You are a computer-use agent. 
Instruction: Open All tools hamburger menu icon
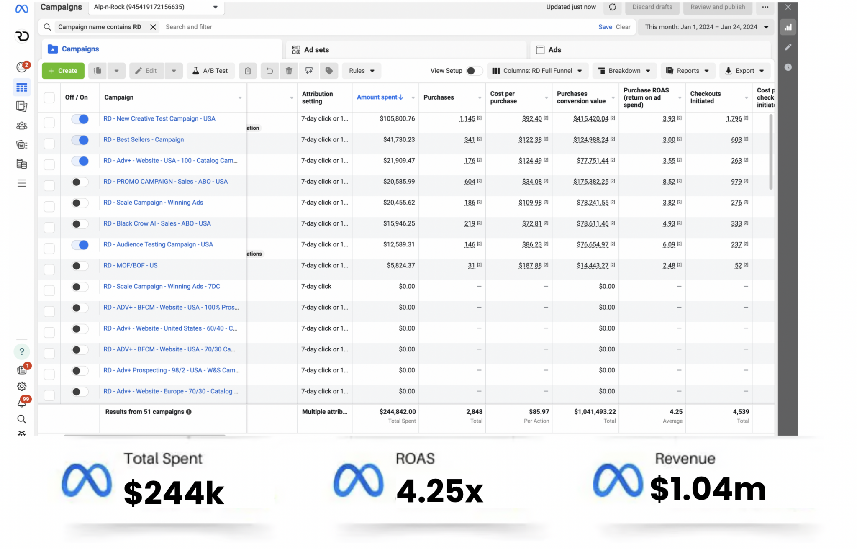[x=21, y=183]
